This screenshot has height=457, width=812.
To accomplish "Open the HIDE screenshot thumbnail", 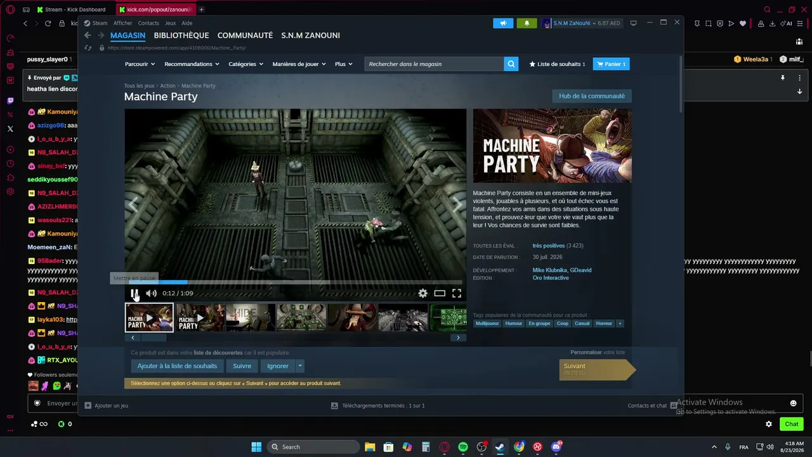I will click(251, 317).
